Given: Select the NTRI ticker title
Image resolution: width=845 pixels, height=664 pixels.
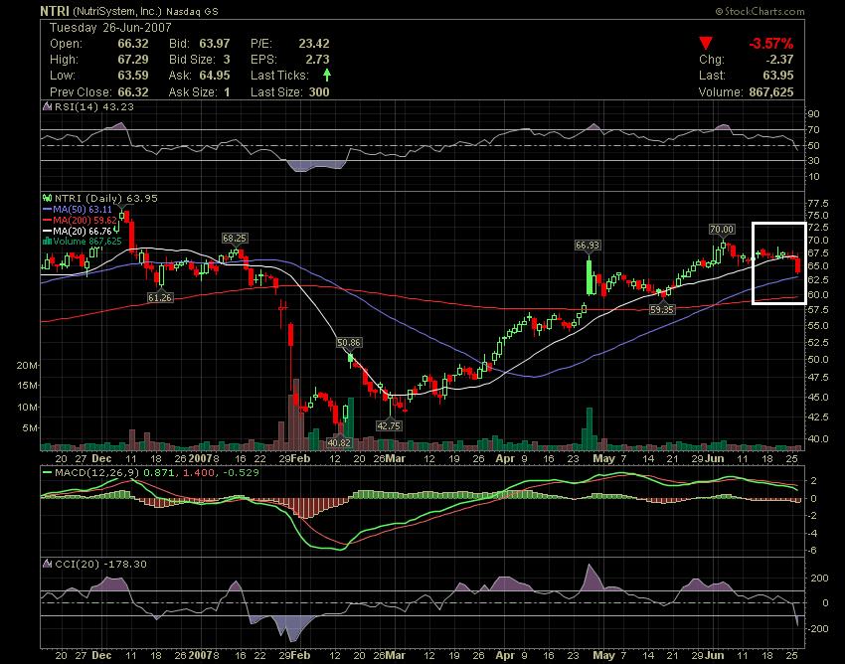Looking at the screenshot, I should click(x=55, y=11).
